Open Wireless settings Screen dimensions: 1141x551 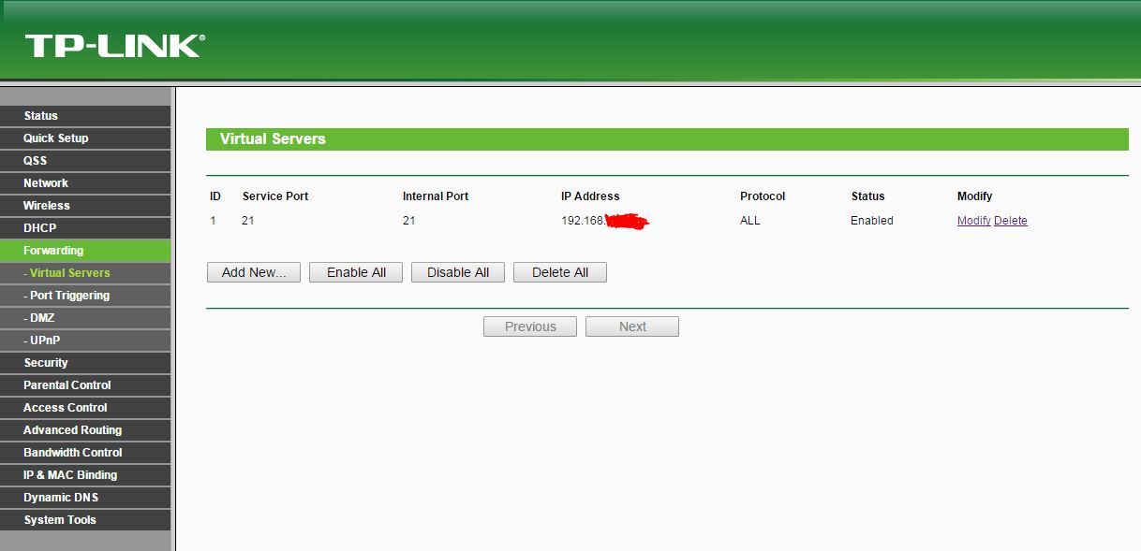85,206
